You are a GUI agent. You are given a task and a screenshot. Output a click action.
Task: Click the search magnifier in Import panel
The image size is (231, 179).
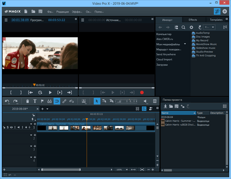[x=183, y=27]
